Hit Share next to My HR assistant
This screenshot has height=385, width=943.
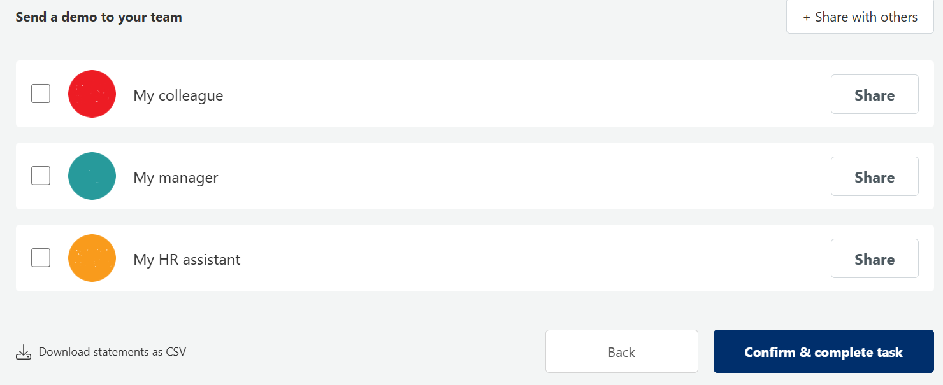[x=874, y=259]
